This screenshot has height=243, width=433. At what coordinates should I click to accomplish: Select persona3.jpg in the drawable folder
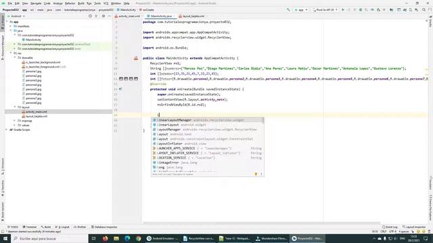tap(33, 80)
